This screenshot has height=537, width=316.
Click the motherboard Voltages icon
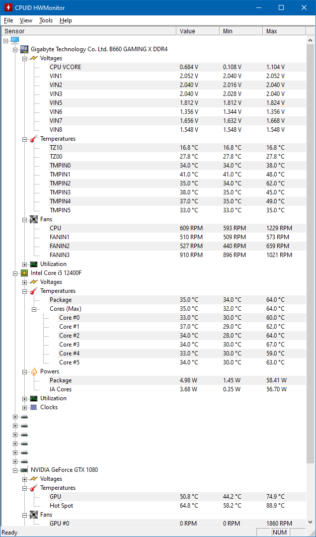click(x=33, y=58)
